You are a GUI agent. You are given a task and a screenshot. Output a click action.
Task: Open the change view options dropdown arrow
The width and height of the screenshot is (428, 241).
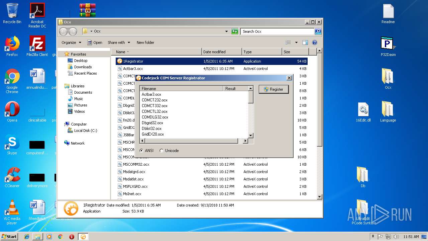(x=296, y=43)
